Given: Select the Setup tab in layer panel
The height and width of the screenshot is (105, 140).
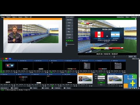Looking at the screenshot, I should click(102, 74).
